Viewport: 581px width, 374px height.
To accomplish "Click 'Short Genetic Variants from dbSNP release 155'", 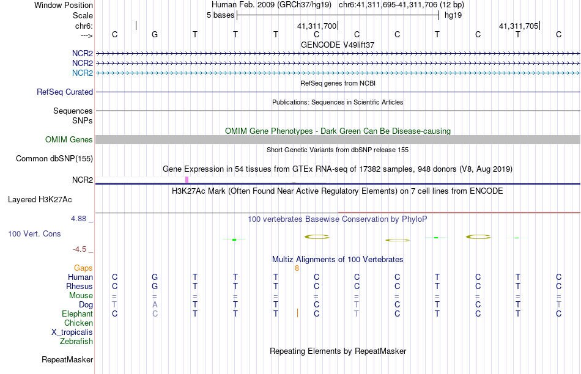I will click(338, 150).
